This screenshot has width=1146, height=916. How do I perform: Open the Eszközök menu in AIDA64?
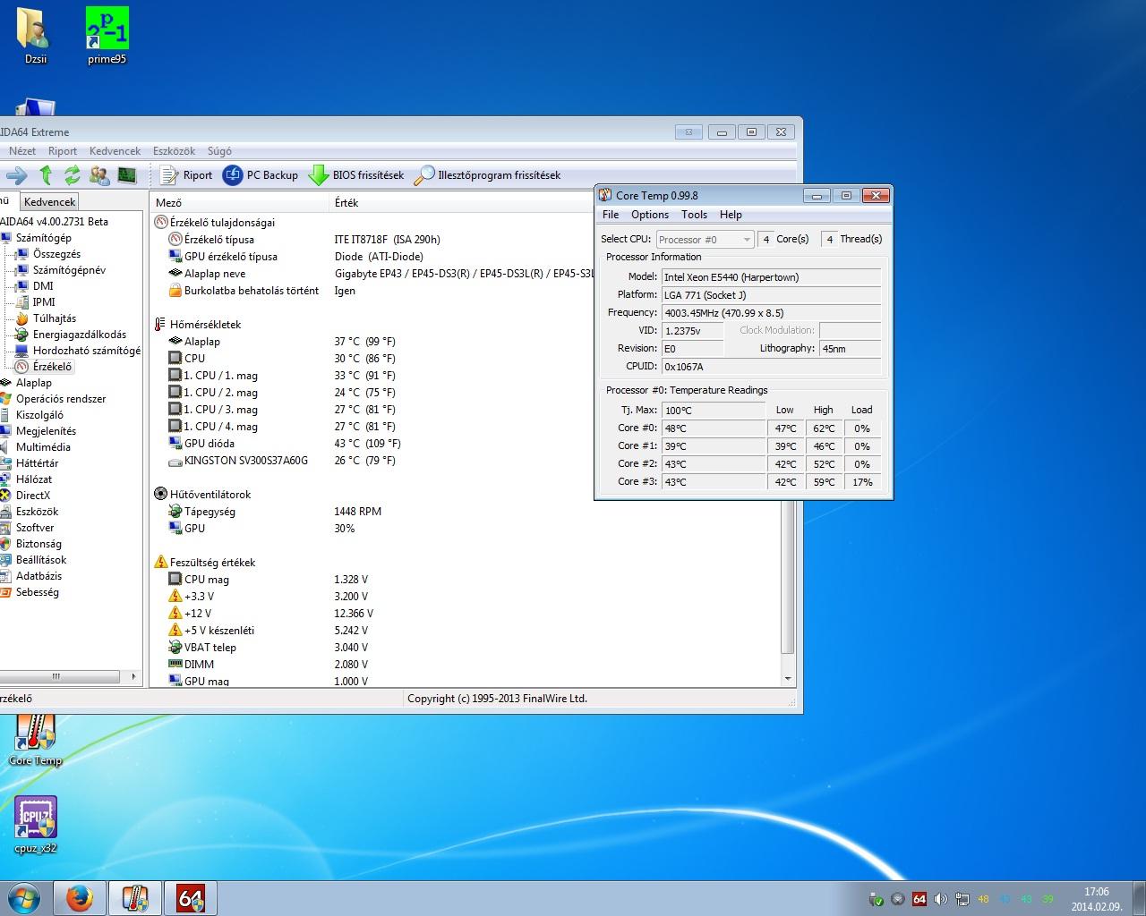coord(174,151)
